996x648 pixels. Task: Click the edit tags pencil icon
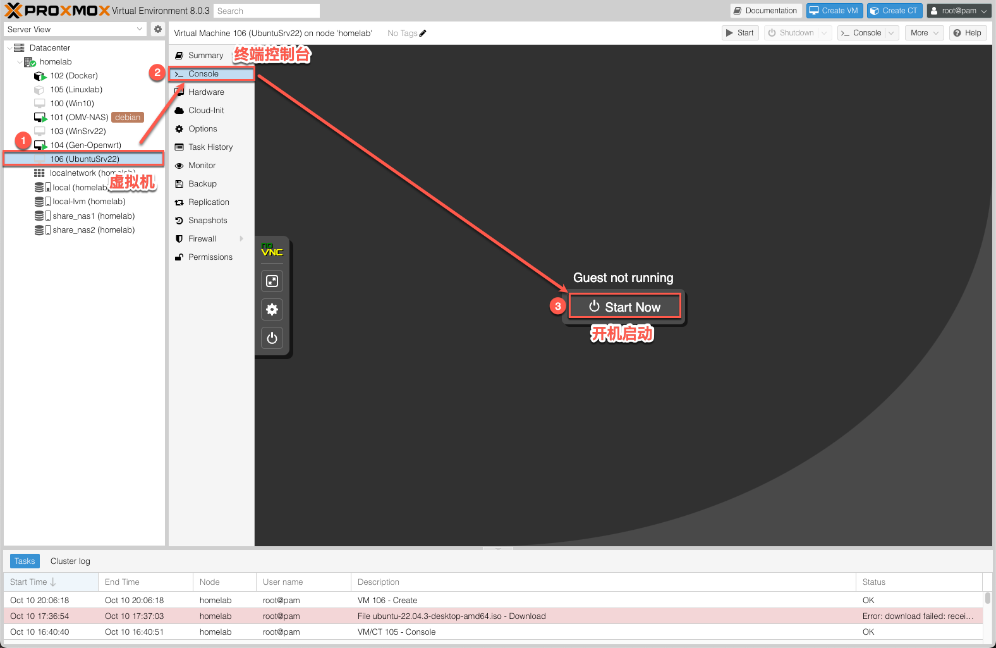[423, 34]
